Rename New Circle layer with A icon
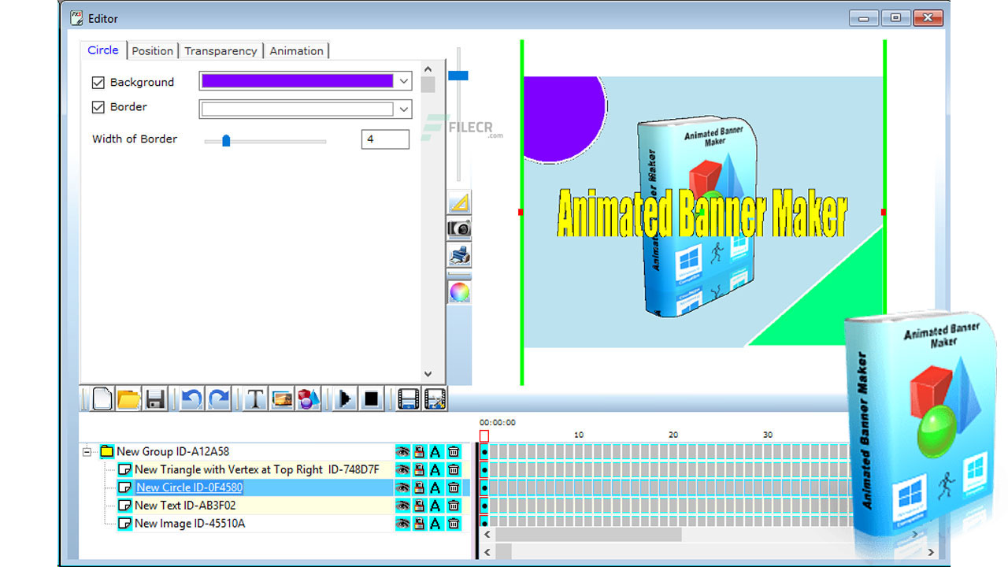This screenshot has width=1008, height=567. (435, 487)
